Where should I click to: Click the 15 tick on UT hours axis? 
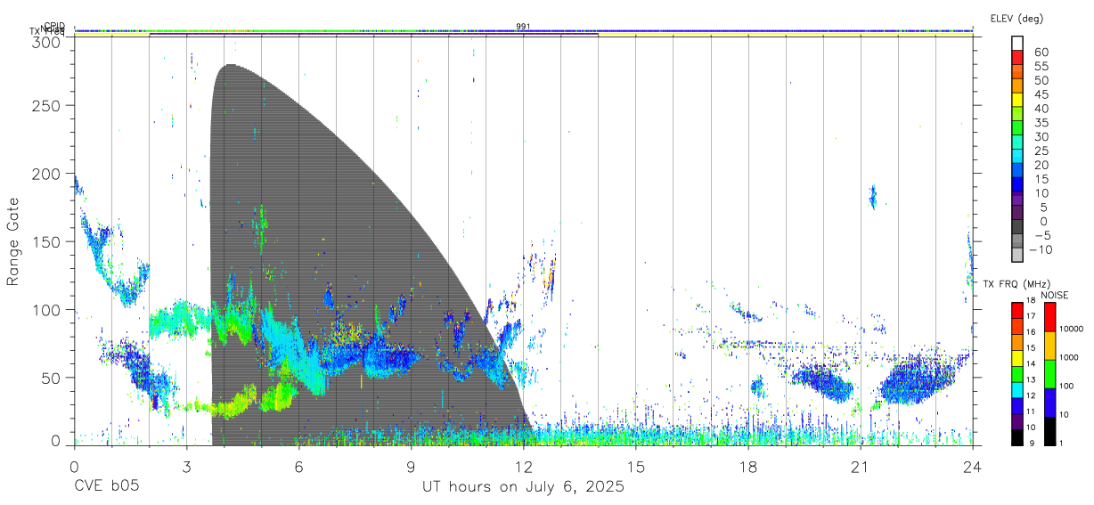click(636, 467)
